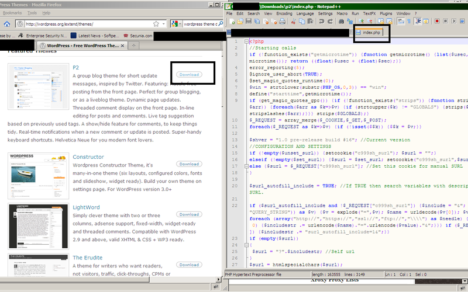The width and height of the screenshot is (468, 292).
Task: Open The Erudite theme title link
Action: point(87,258)
